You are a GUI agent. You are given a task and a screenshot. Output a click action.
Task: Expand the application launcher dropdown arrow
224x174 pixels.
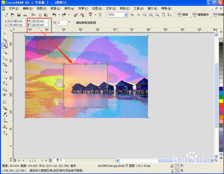pos(96,15)
